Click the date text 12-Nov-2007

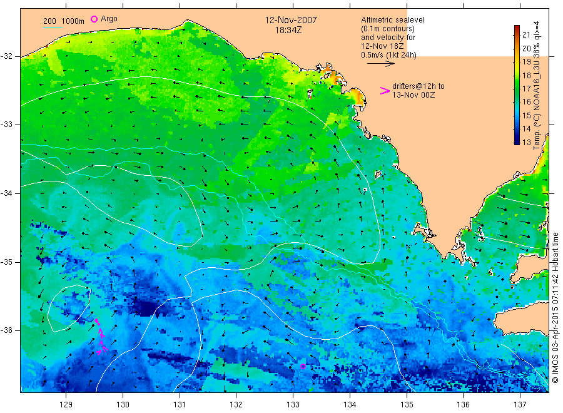click(x=291, y=20)
